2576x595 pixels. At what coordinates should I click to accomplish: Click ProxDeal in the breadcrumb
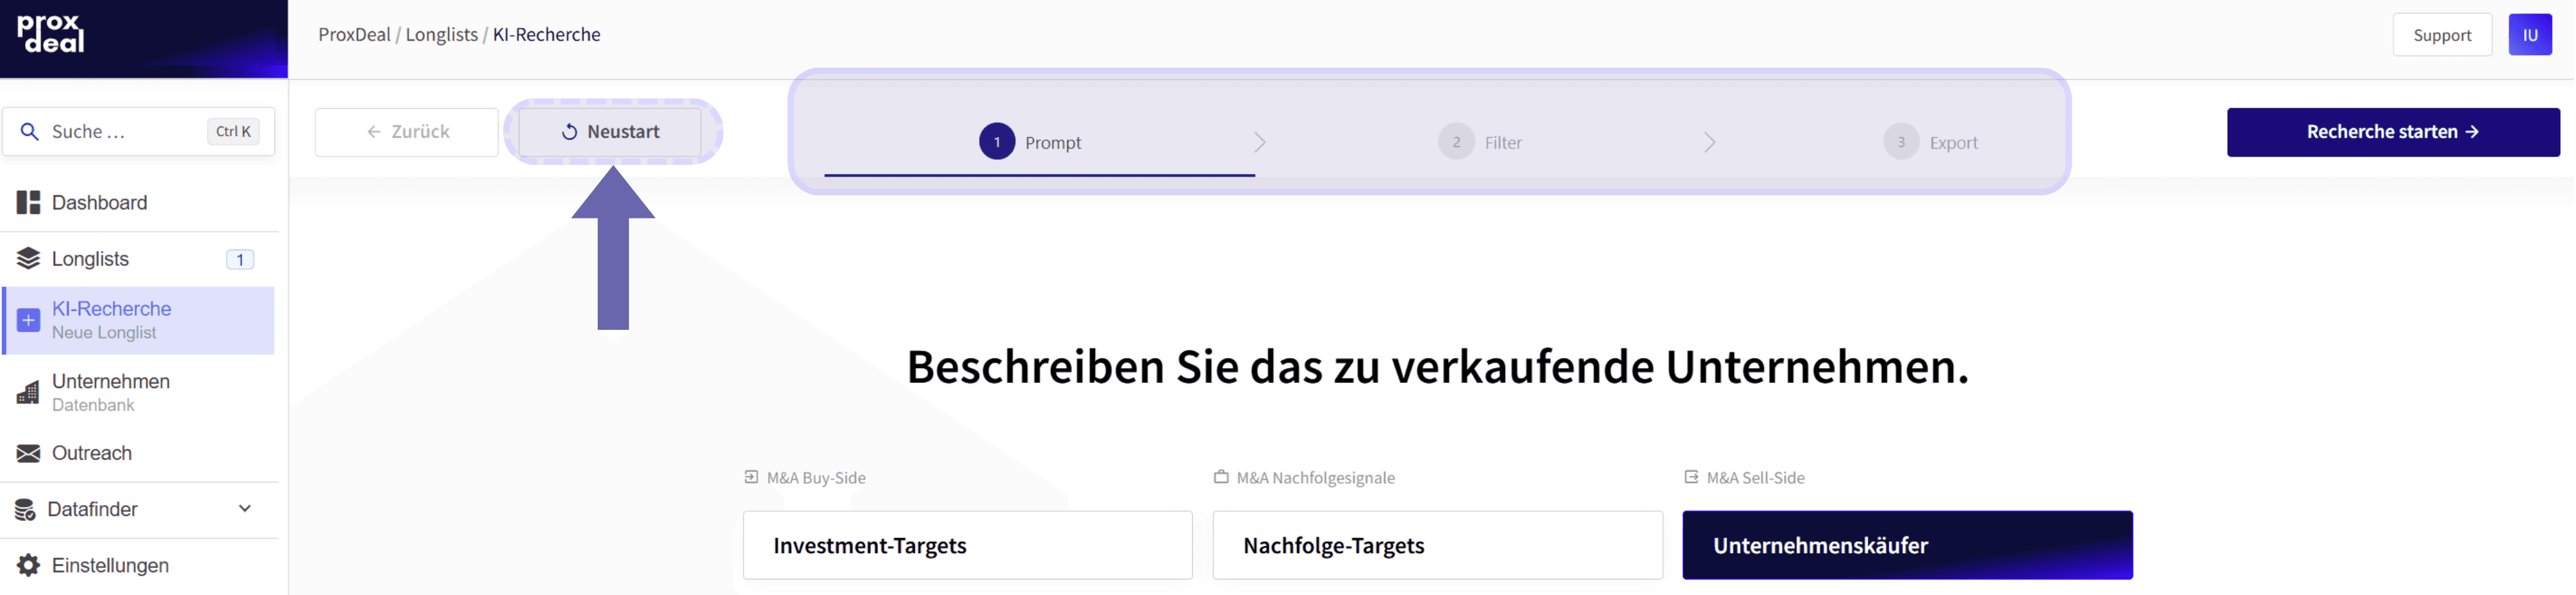click(354, 34)
